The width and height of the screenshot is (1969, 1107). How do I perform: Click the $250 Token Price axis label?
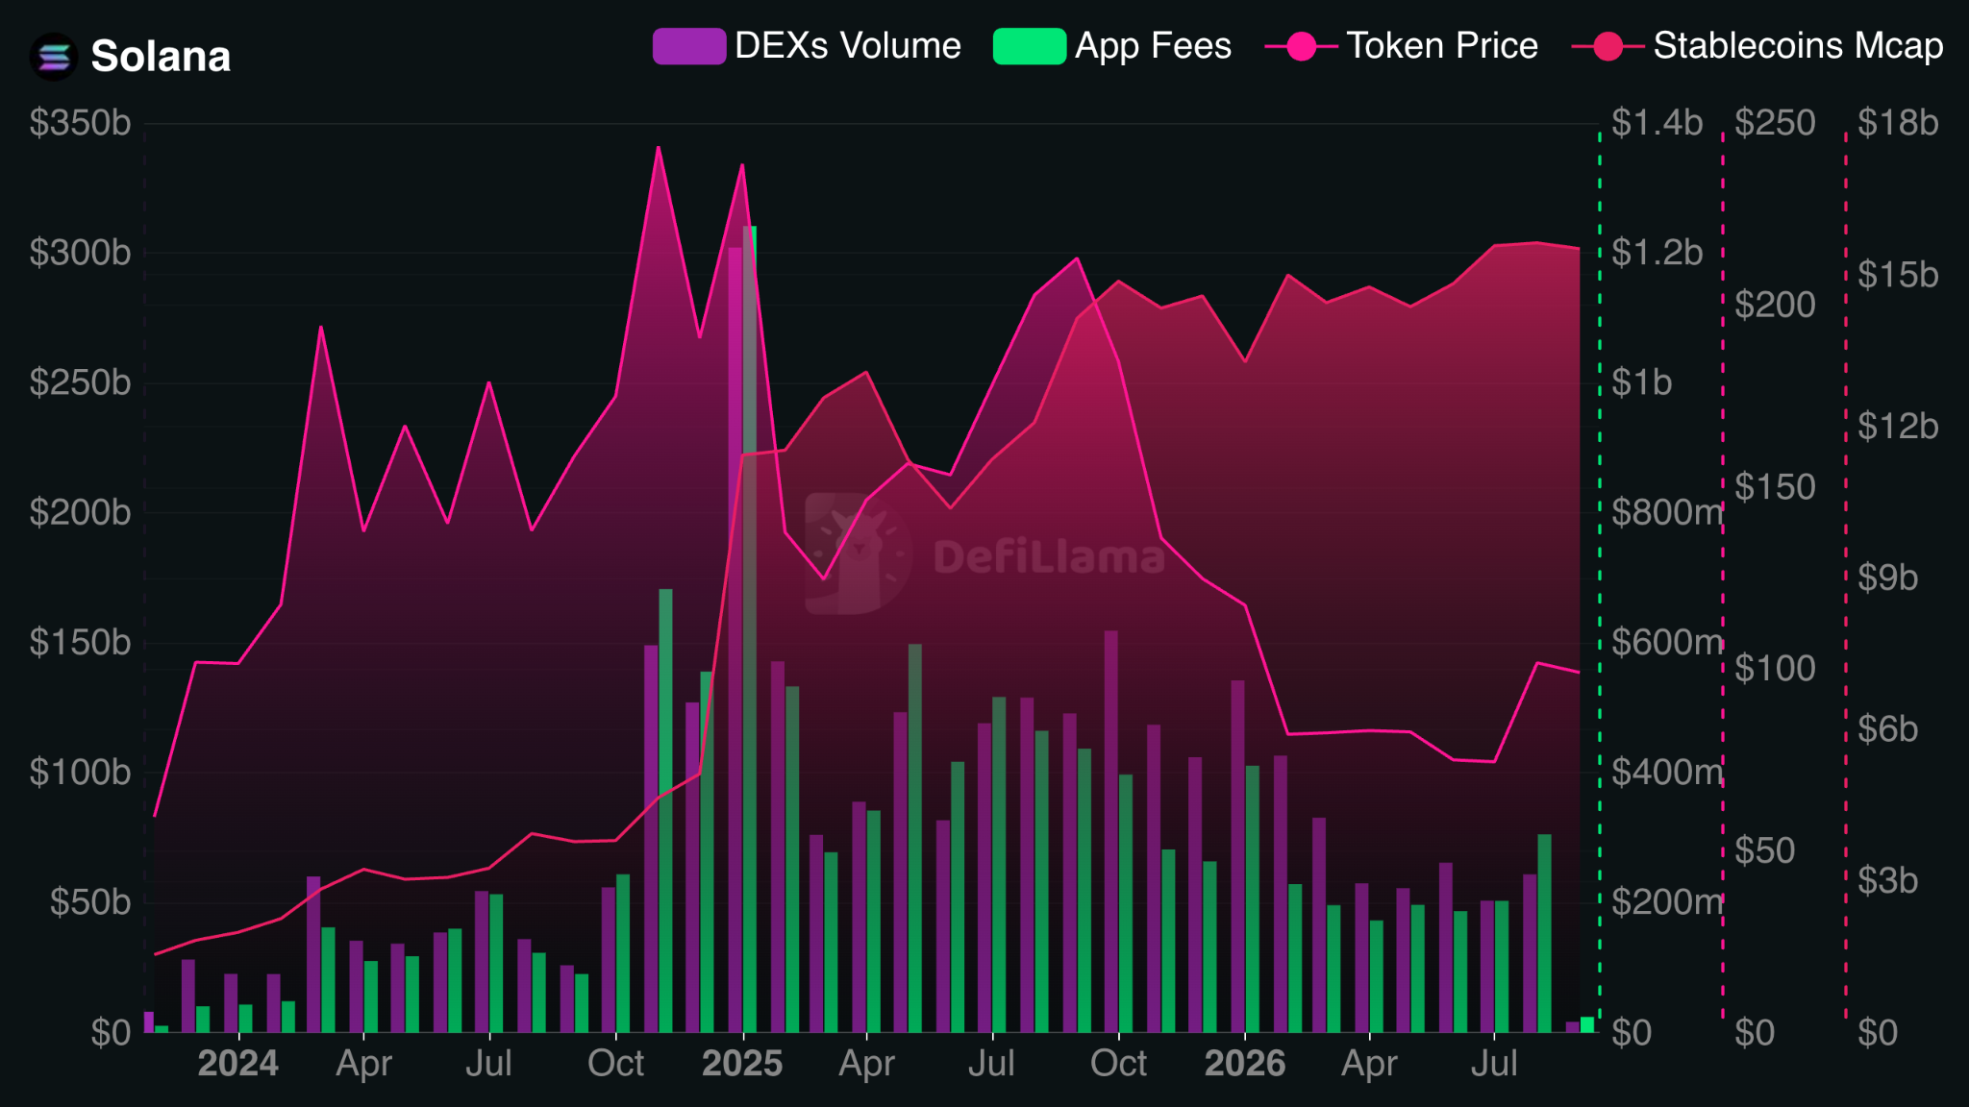coord(1775,123)
